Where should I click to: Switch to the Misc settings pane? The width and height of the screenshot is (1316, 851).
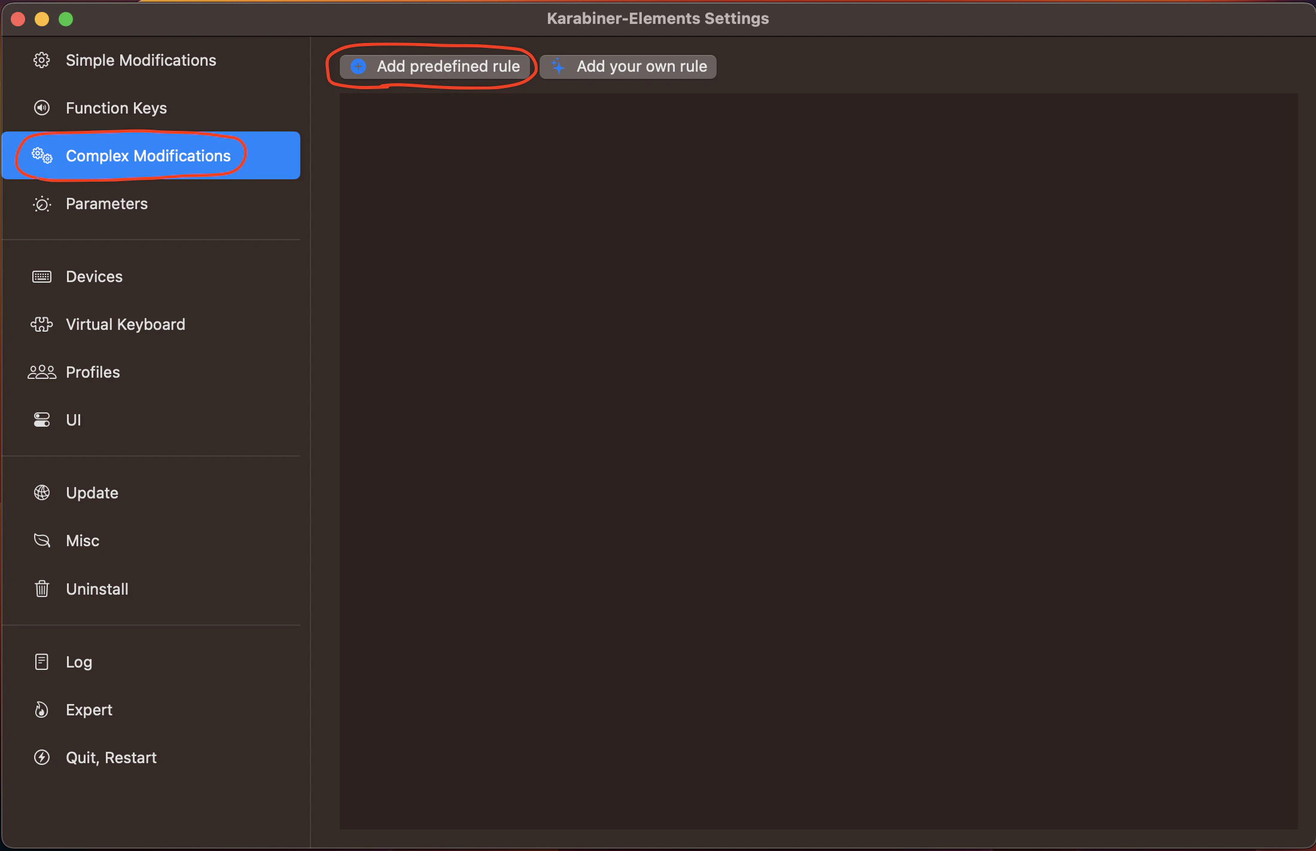click(x=83, y=541)
